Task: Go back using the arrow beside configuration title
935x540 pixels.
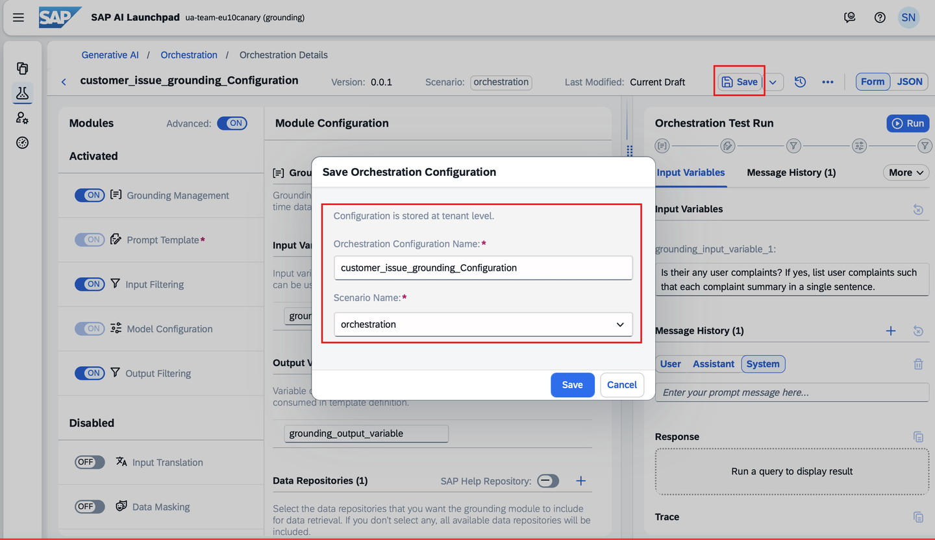Action: coord(64,82)
